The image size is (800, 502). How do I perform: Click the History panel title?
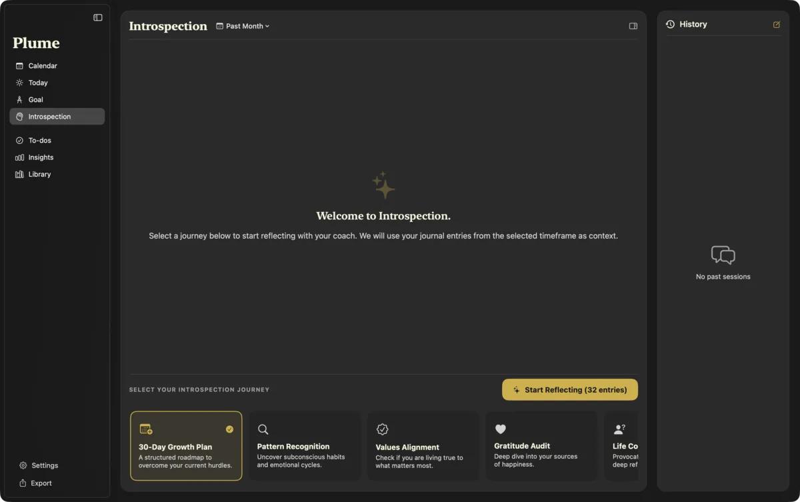pyautogui.click(x=693, y=24)
